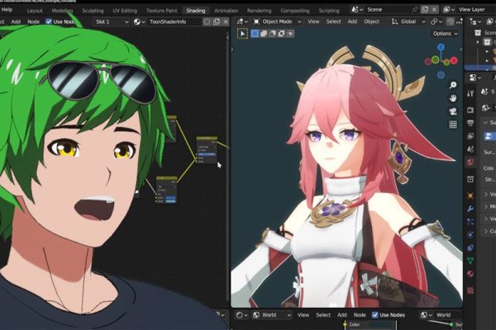Open the Texture properties tab
The height and width of the screenshot is (330, 496).
pos(470,290)
